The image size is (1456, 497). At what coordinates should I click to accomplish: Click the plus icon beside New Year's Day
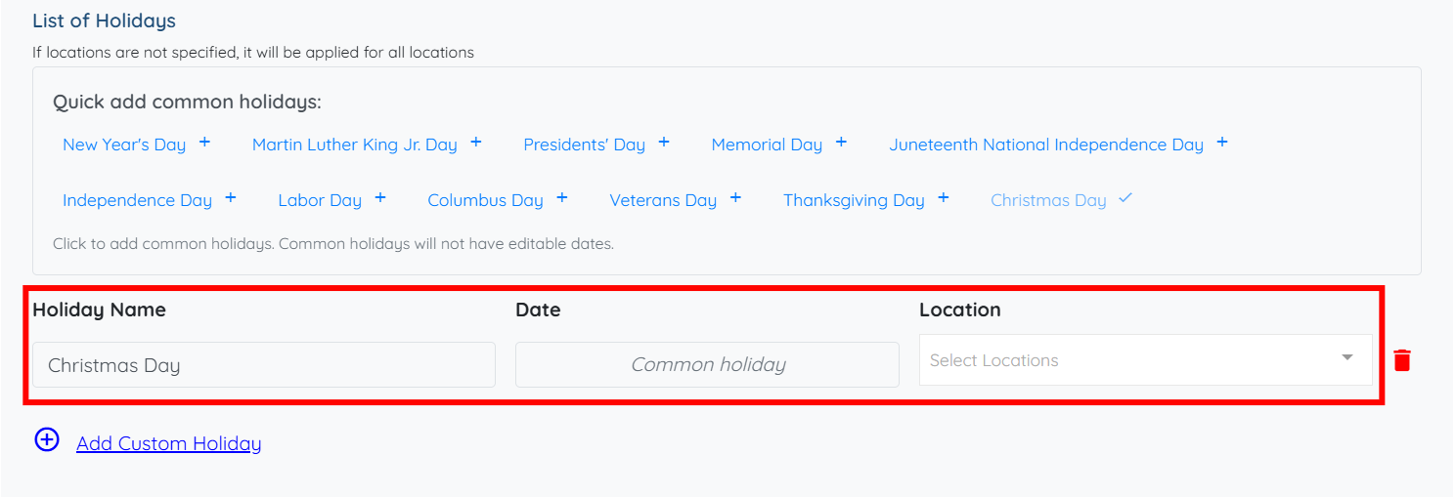pos(204,143)
